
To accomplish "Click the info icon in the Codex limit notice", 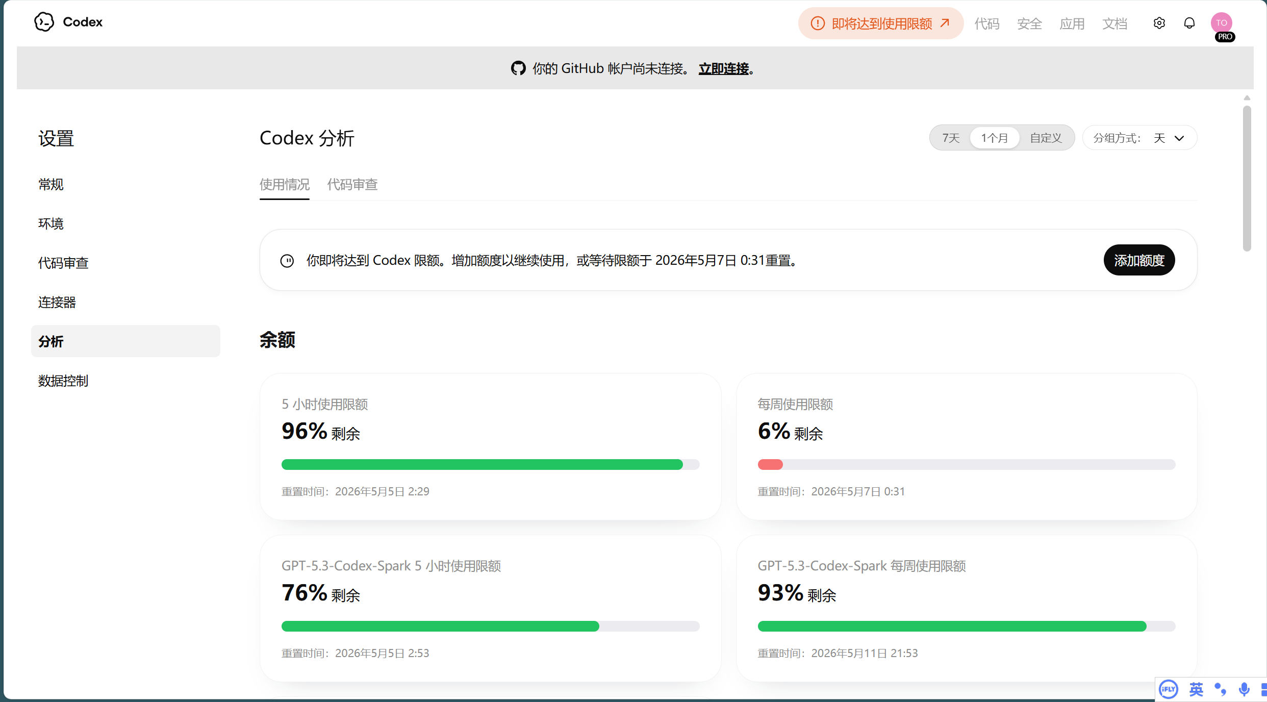I will pos(287,261).
